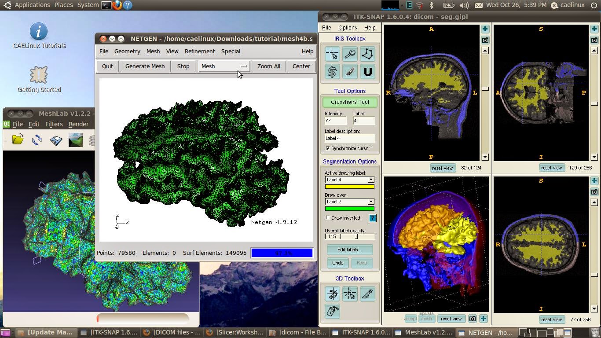Switch to DICOM files Firefox taskbar item
Image resolution: width=601 pixels, height=338 pixels.
tap(172, 332)
